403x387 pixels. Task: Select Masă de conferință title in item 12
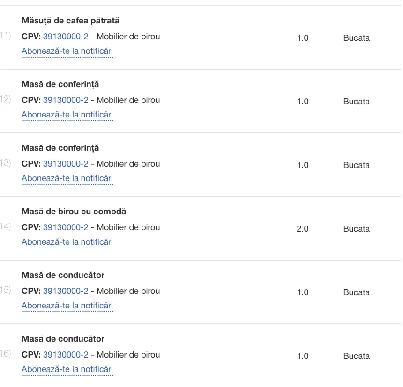point(60,84)
